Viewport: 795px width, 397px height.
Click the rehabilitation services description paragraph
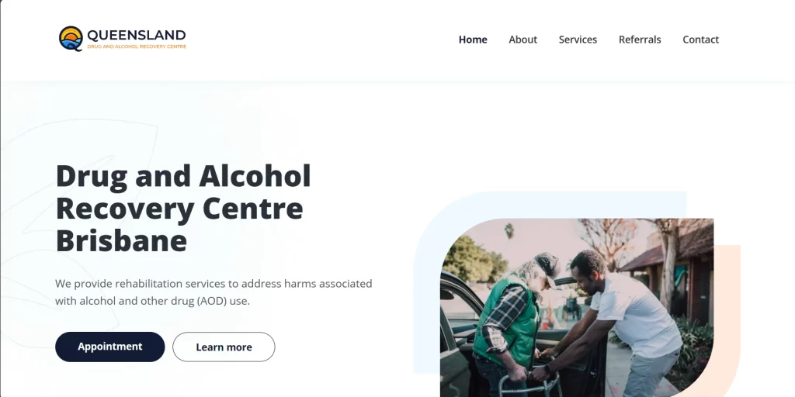pyautogui.click(x=214, y=292)
